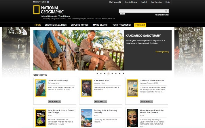Click Read More for Quest for North Pole

147,101
